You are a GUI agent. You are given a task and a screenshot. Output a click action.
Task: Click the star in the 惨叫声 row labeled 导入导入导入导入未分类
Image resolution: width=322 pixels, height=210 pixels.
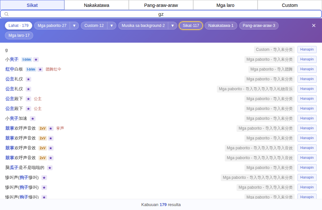point(44,178)
